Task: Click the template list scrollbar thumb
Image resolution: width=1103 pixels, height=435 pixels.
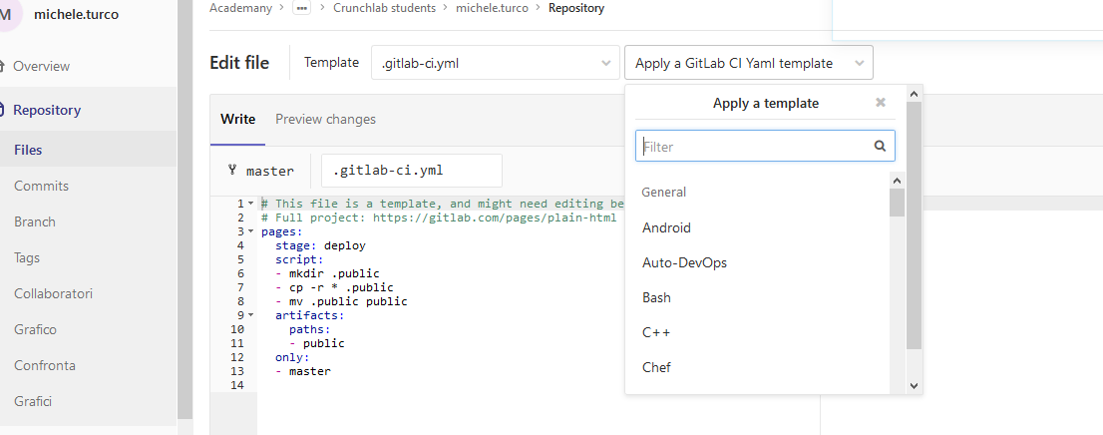Action: coord(897,203)
